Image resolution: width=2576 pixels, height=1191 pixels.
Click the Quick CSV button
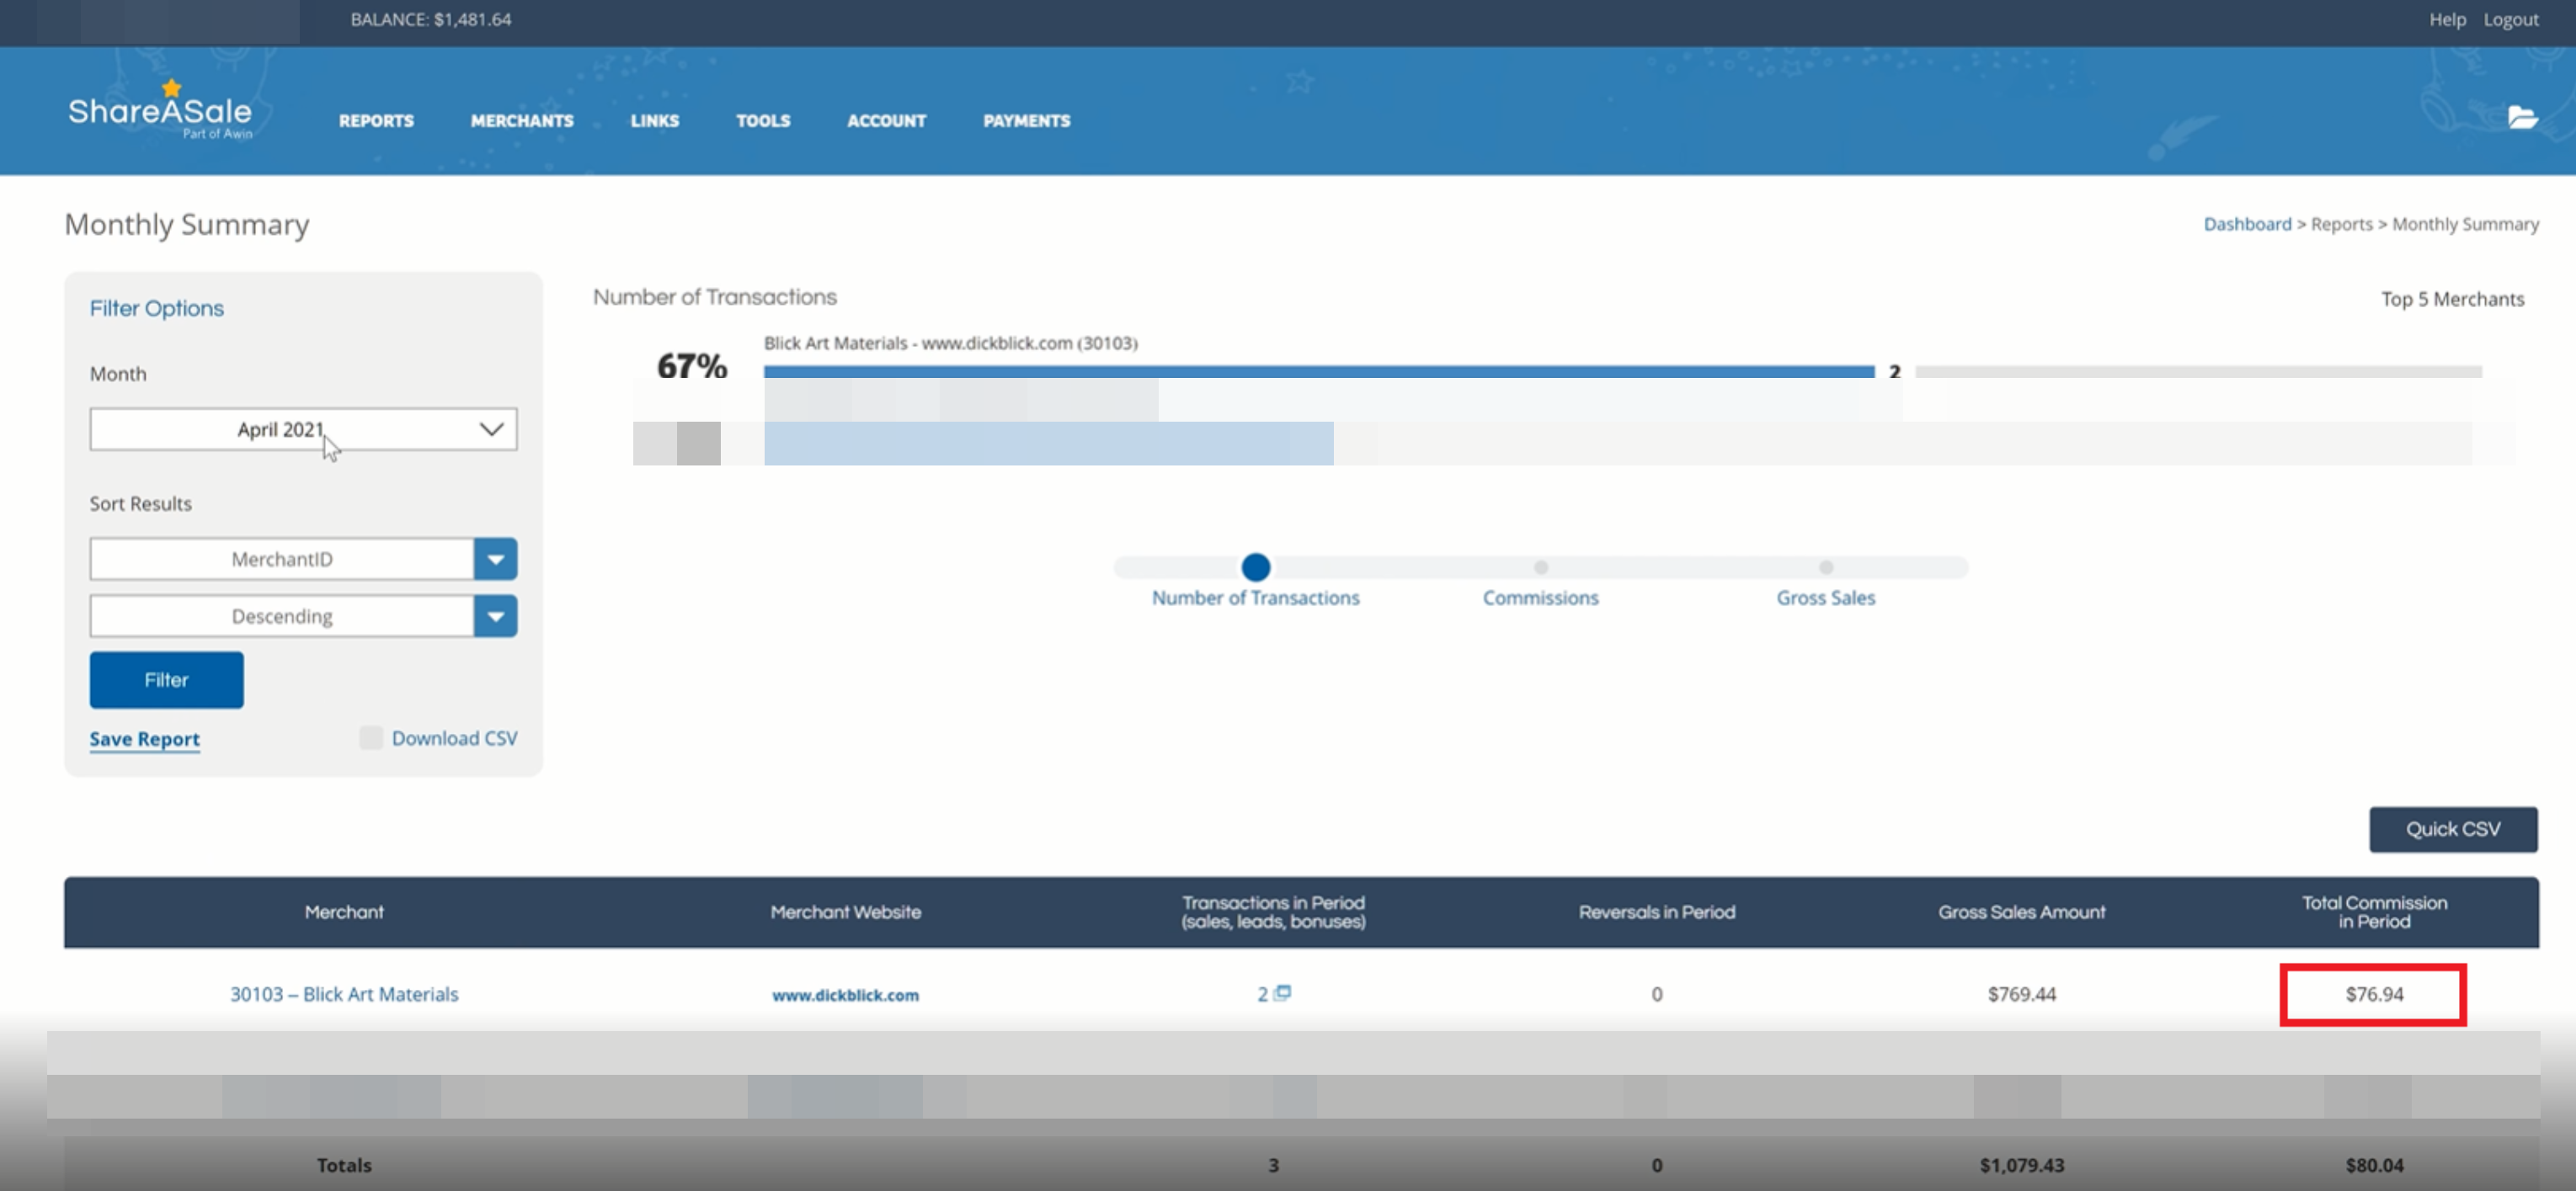(2452, 829)
